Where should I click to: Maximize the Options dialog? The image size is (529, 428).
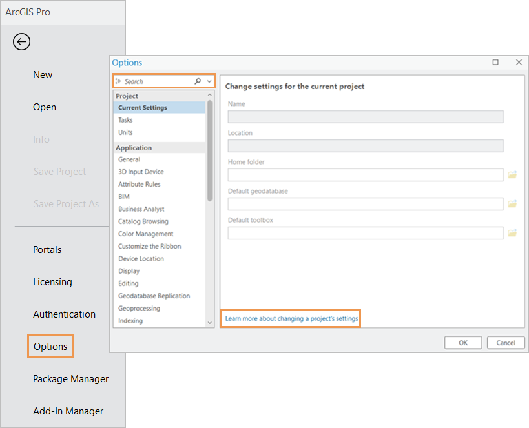(495, 62)
